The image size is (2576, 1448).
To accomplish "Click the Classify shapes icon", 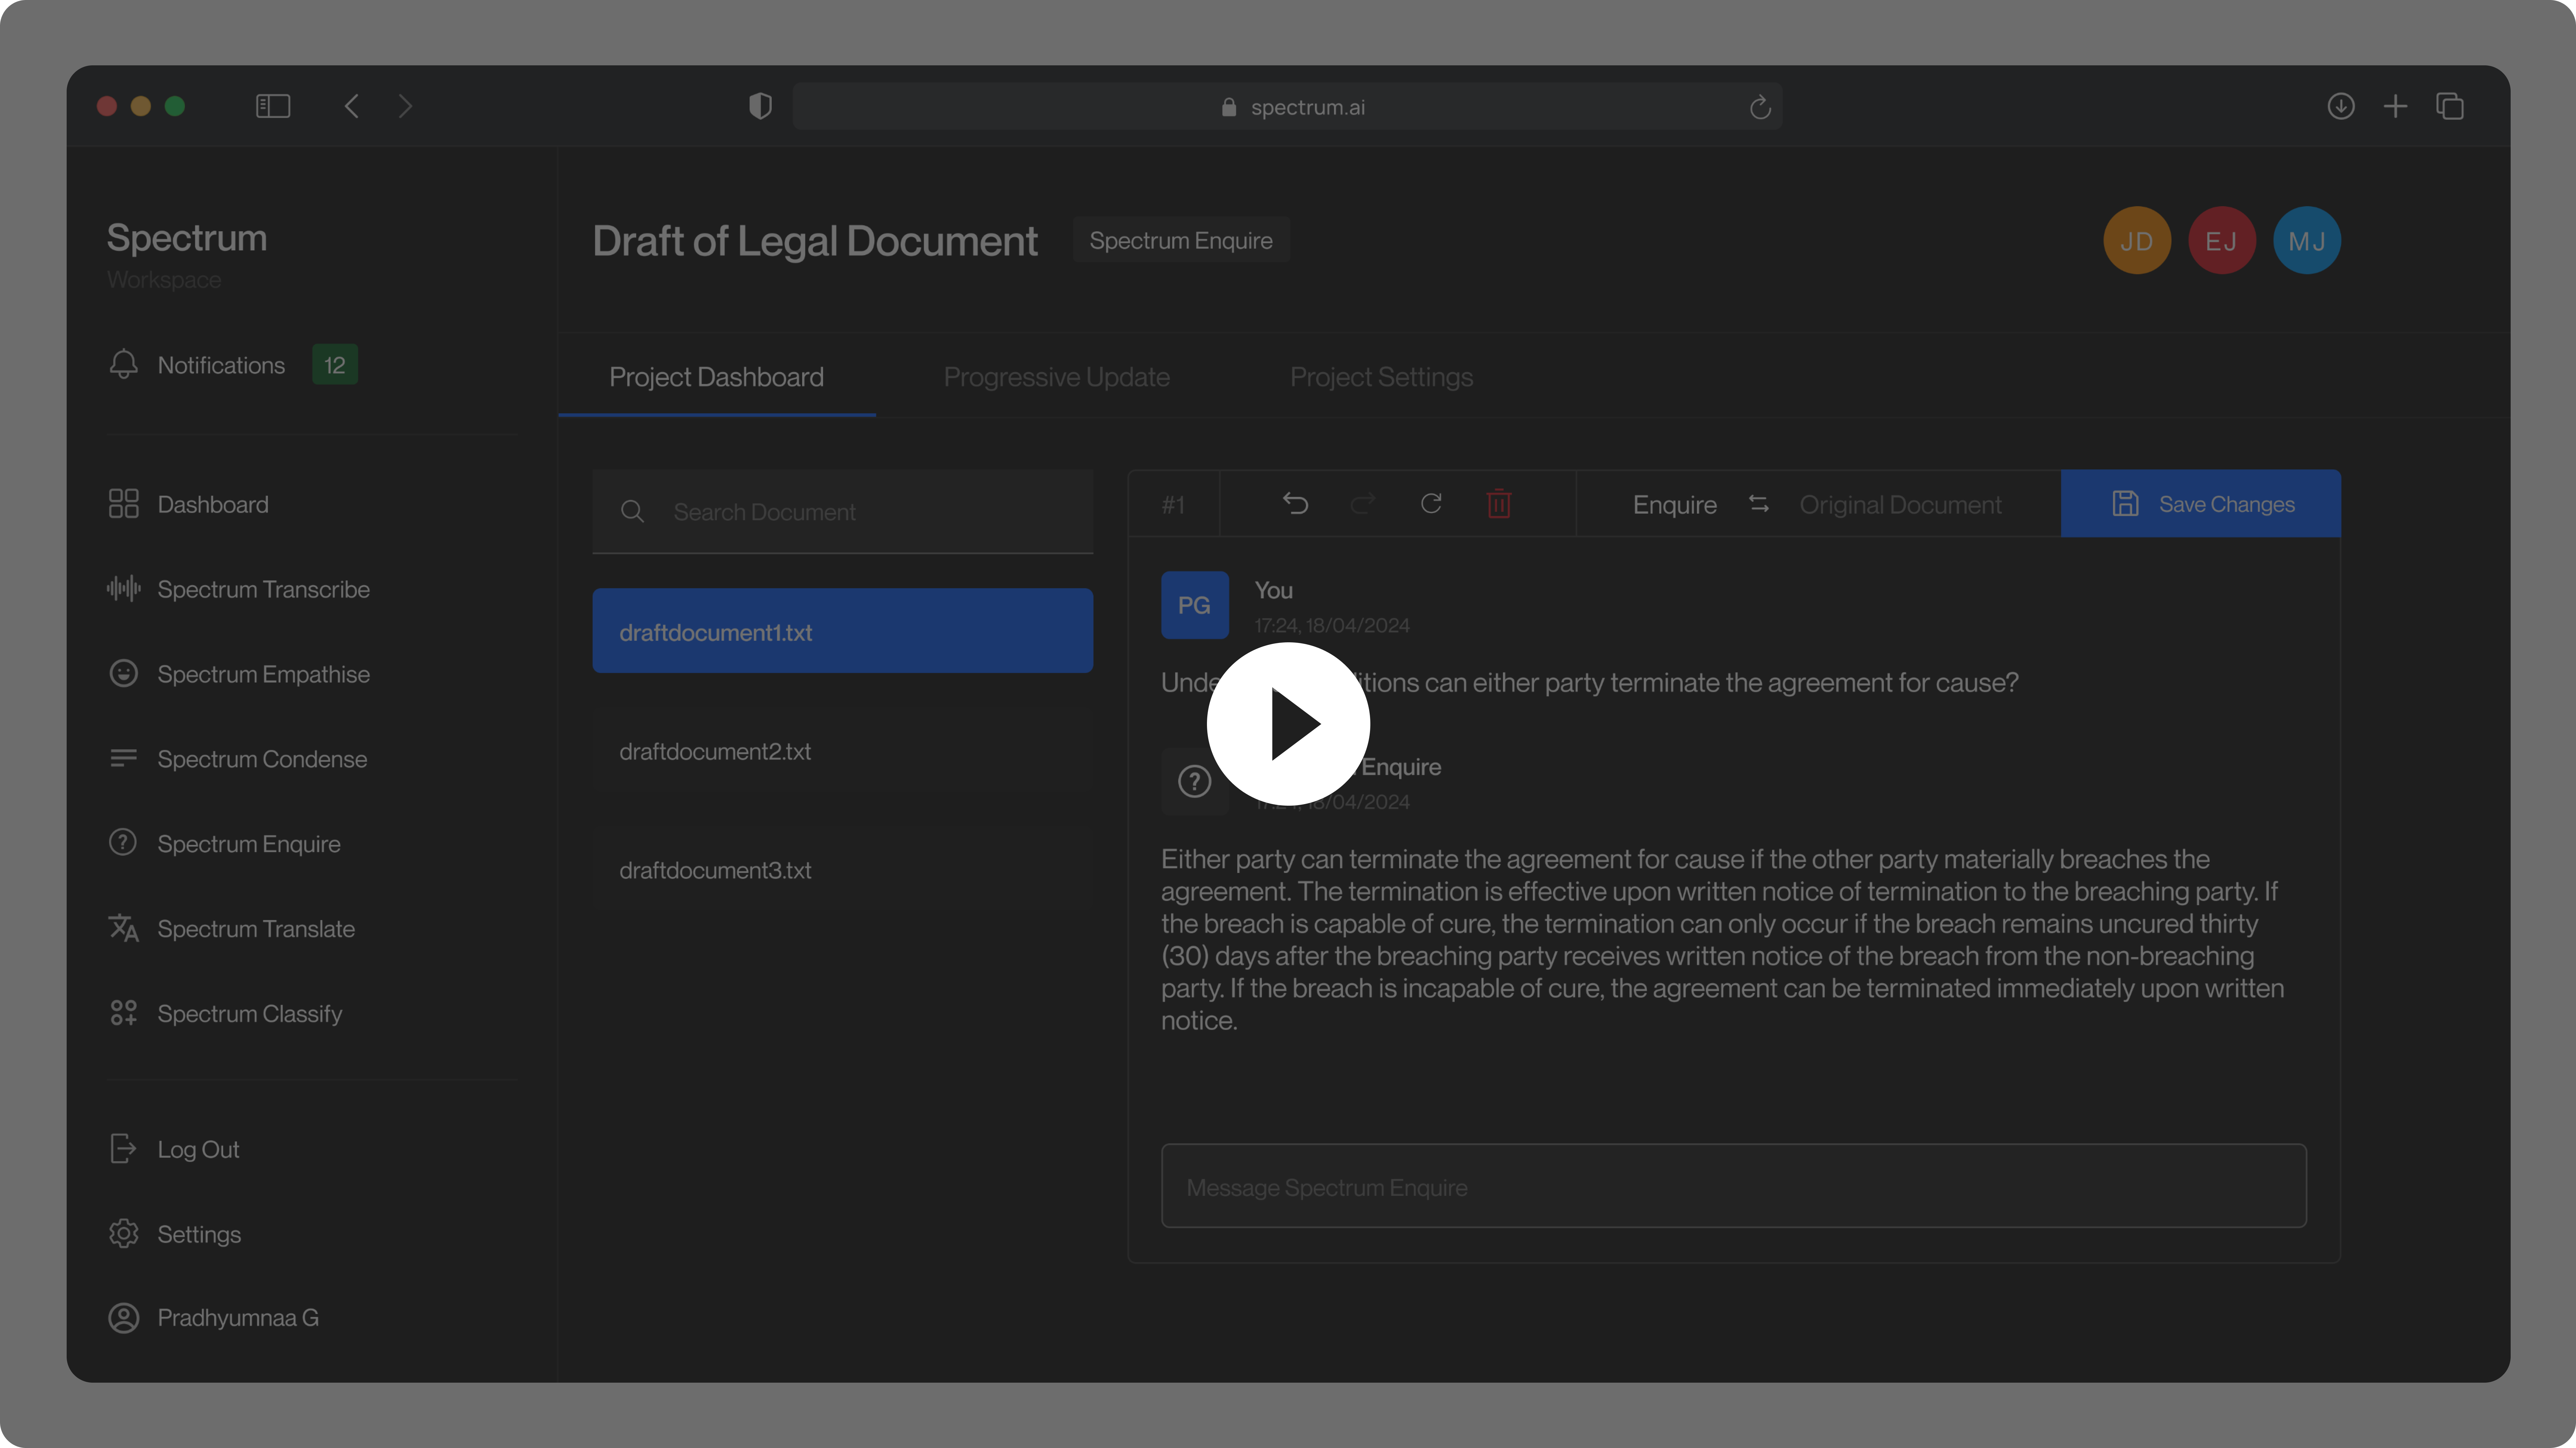I will pos(124,1013).
